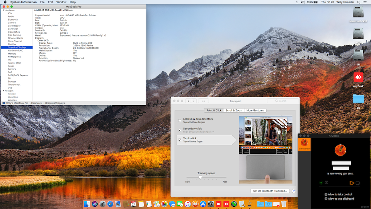The width and height of the screenshot is (371, 209).
Task: Open the Window menu in the menu bar
Action: pos(61,2)
